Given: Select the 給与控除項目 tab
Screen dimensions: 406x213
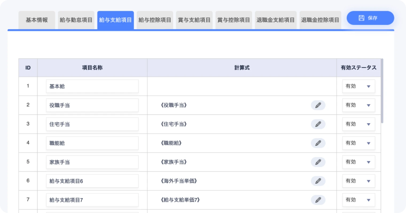Looking at the screenshot, I should [155, 20].
